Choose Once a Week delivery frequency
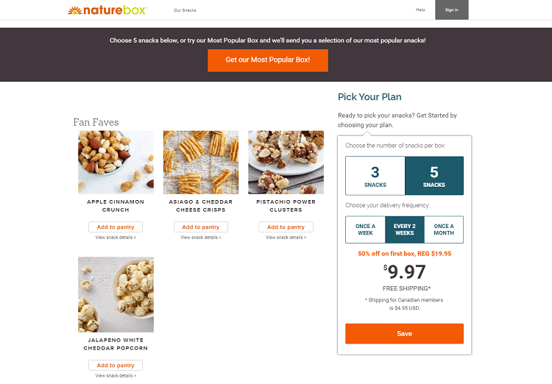This screenshot has height=384, width=552. [365, 230]
